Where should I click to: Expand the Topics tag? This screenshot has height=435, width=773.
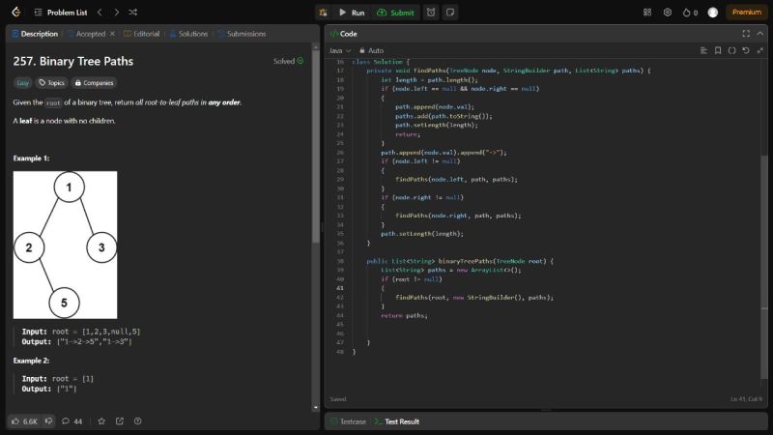[x=52, y=83]
